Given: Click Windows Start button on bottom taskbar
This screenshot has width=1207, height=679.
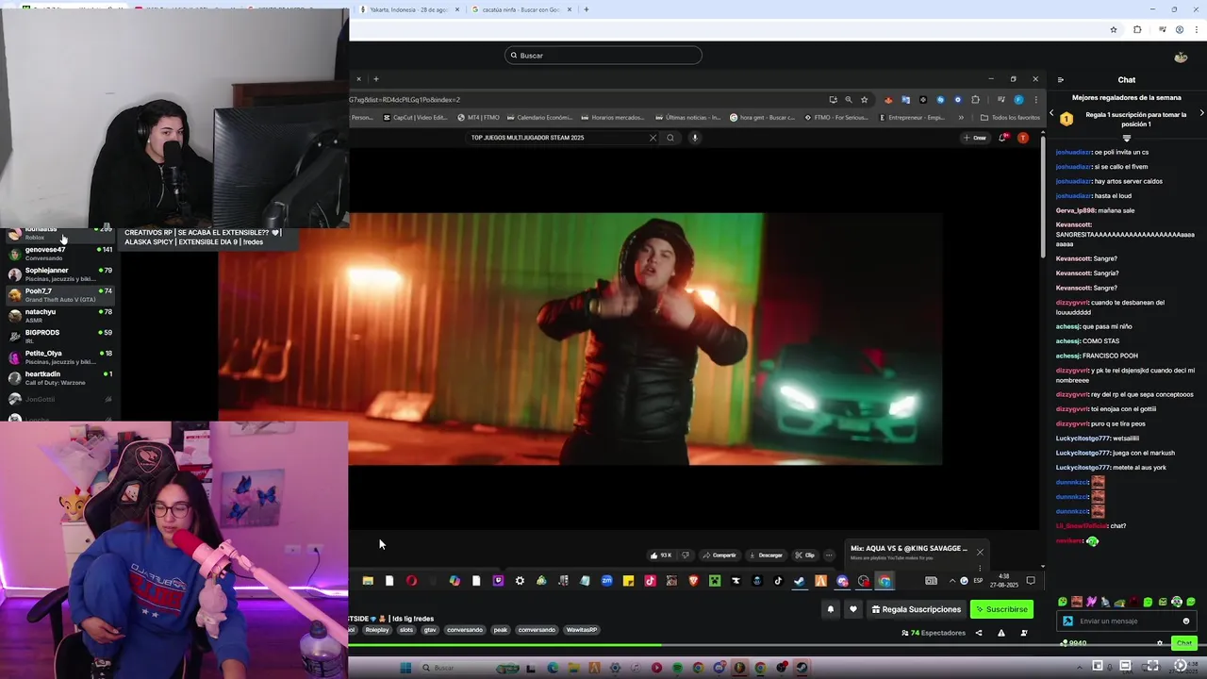Looking at the screenshot, I should tap(405, 668).
